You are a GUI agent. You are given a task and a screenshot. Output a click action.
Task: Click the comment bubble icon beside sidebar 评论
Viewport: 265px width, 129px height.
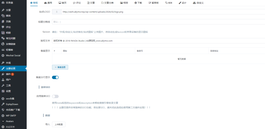click(3, 27)
